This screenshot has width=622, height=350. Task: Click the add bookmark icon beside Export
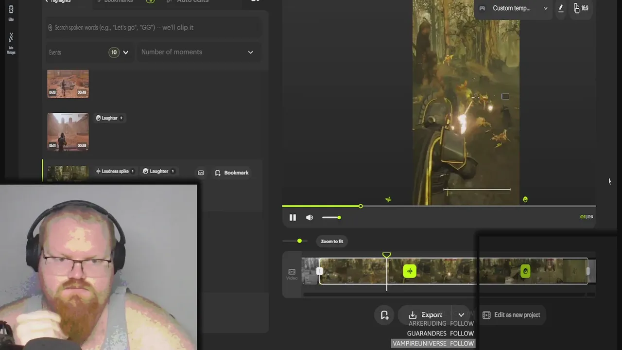(384, 315)
